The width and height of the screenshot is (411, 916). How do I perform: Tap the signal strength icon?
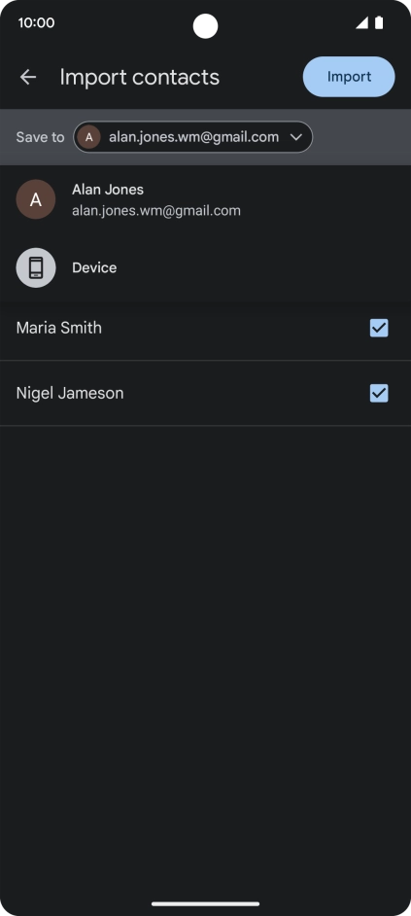[362, 22]
